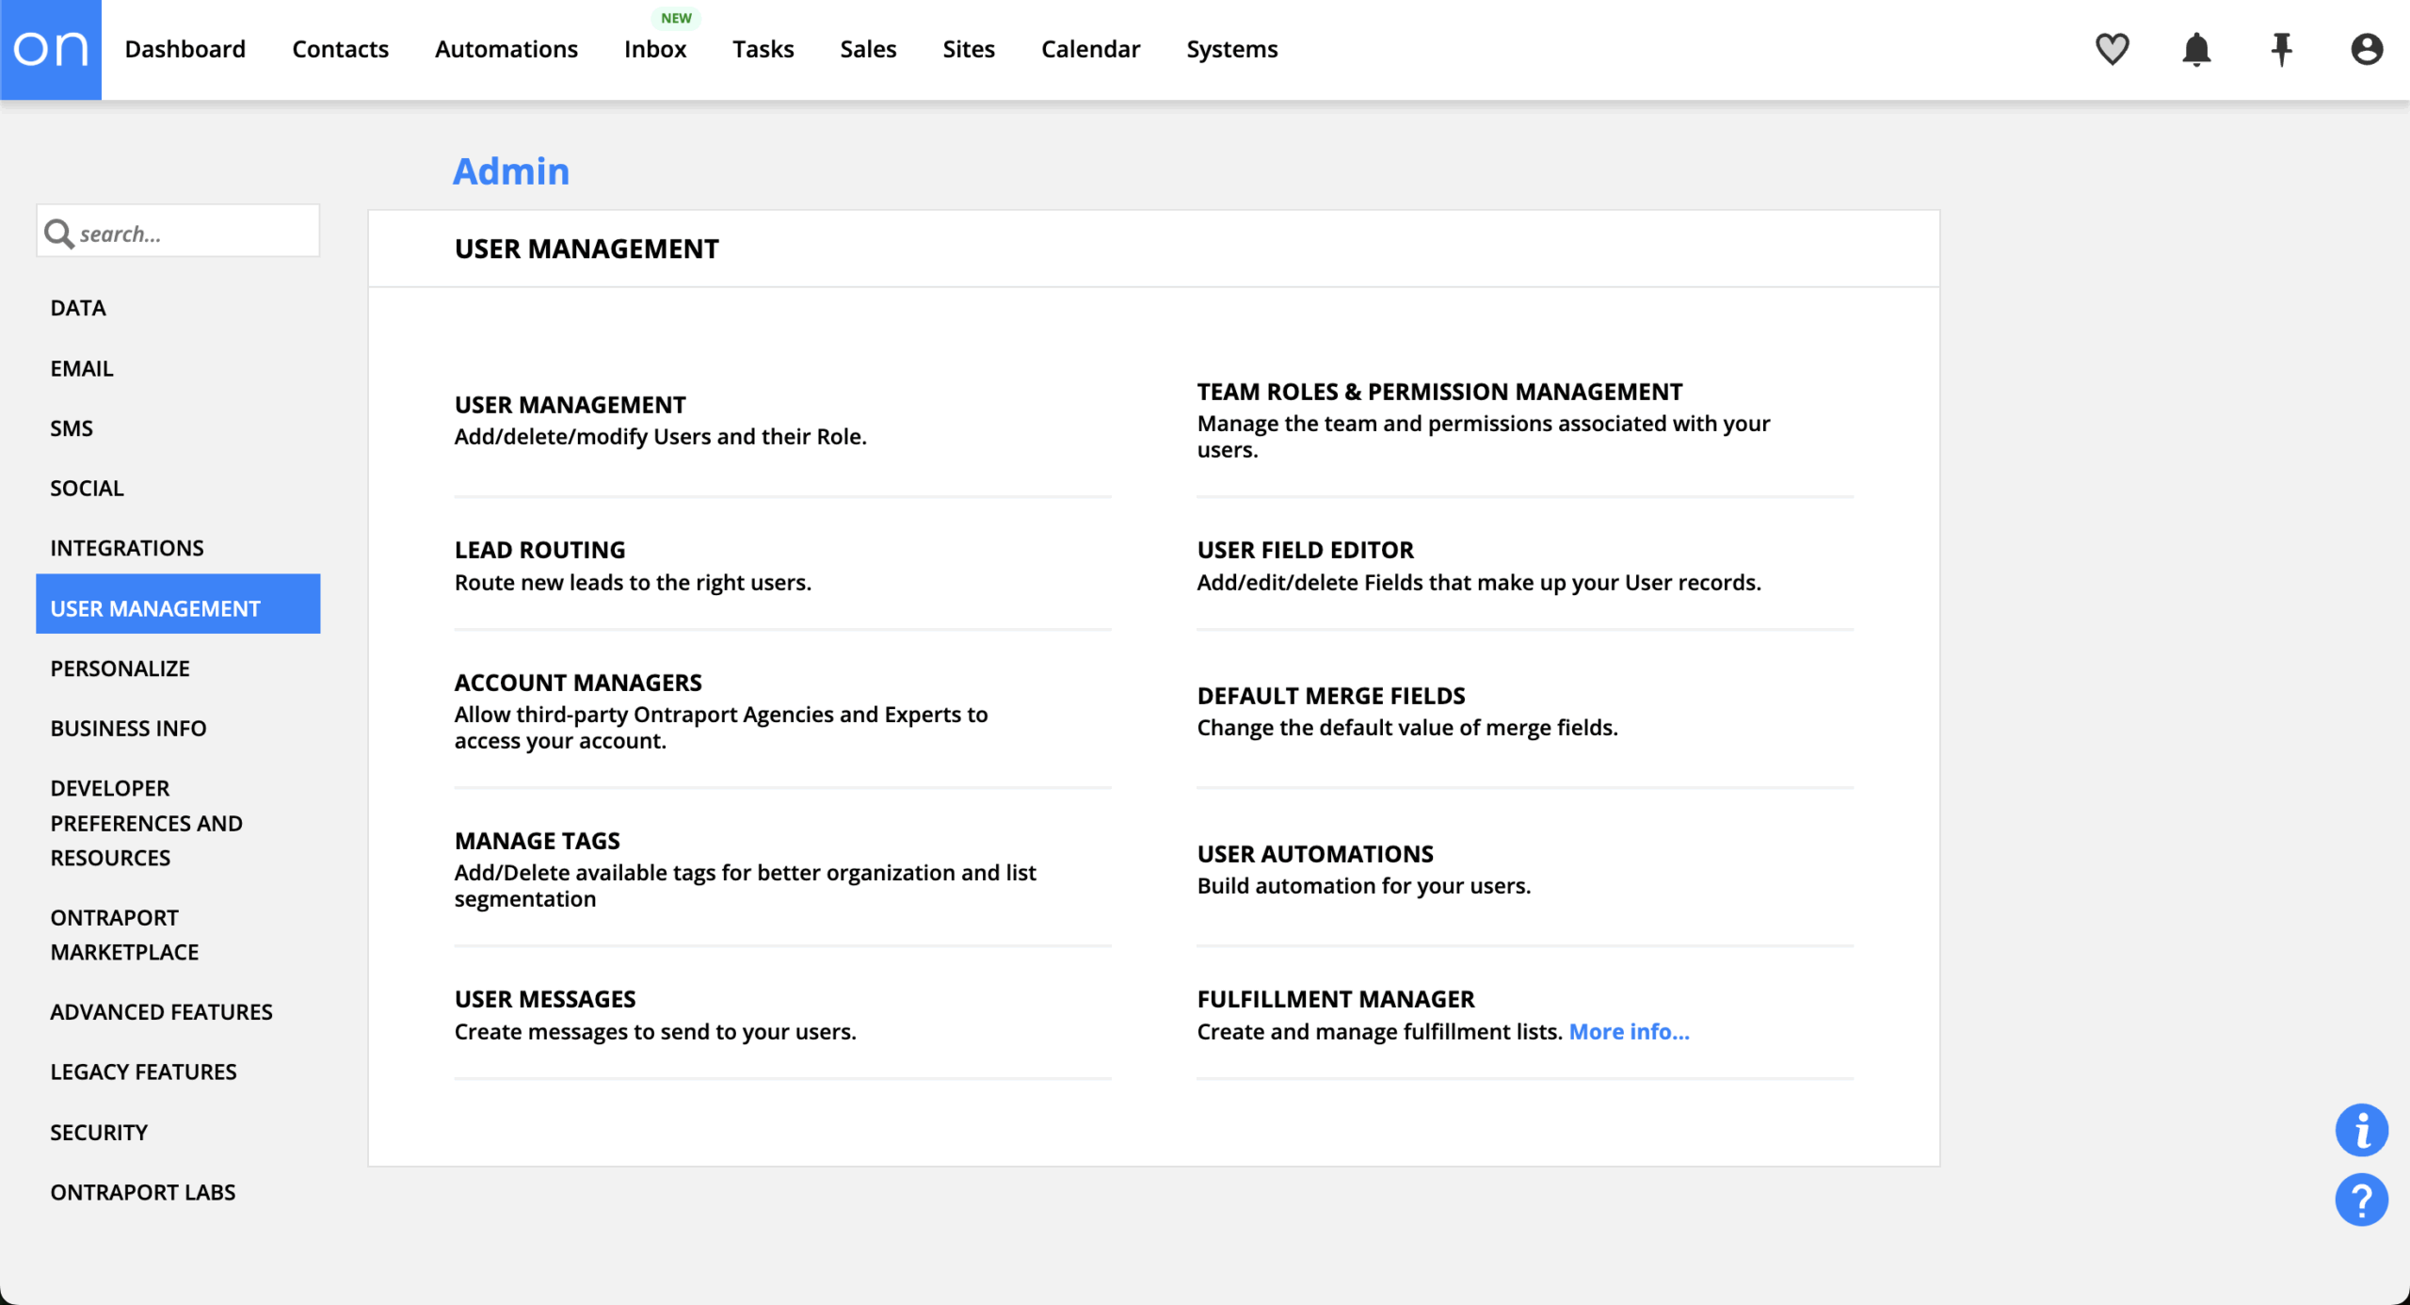This screenshot has height=1305, width=2410.
Task: Select PERSONALIZE in the admin sidebar
Action: pyautogui.click(x=120, y=669)
